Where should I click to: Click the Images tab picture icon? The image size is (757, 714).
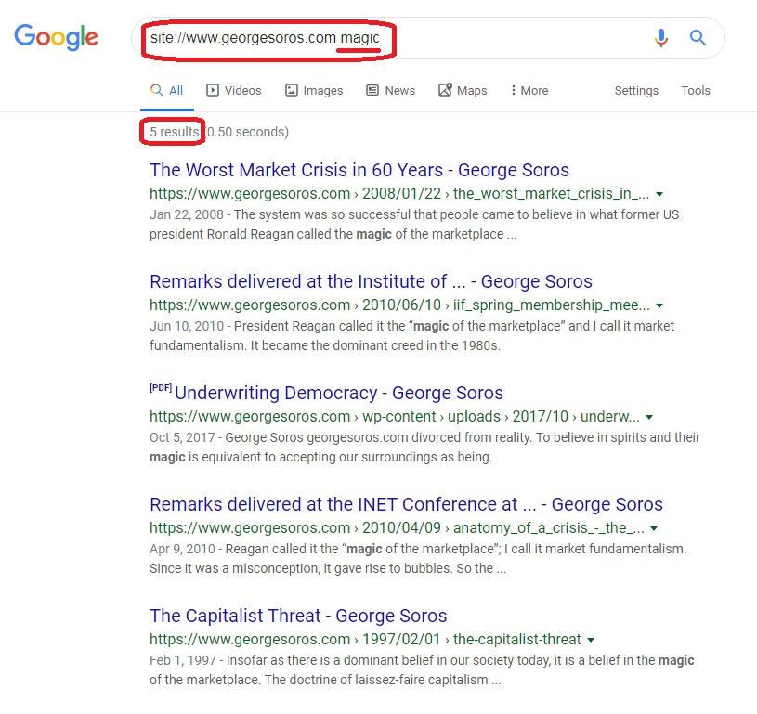coord(292,90)
